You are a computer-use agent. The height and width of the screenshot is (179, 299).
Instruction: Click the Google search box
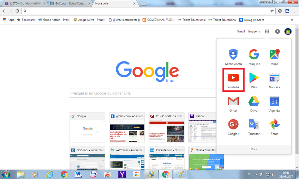pyautogui.click(x=143, y=93)
